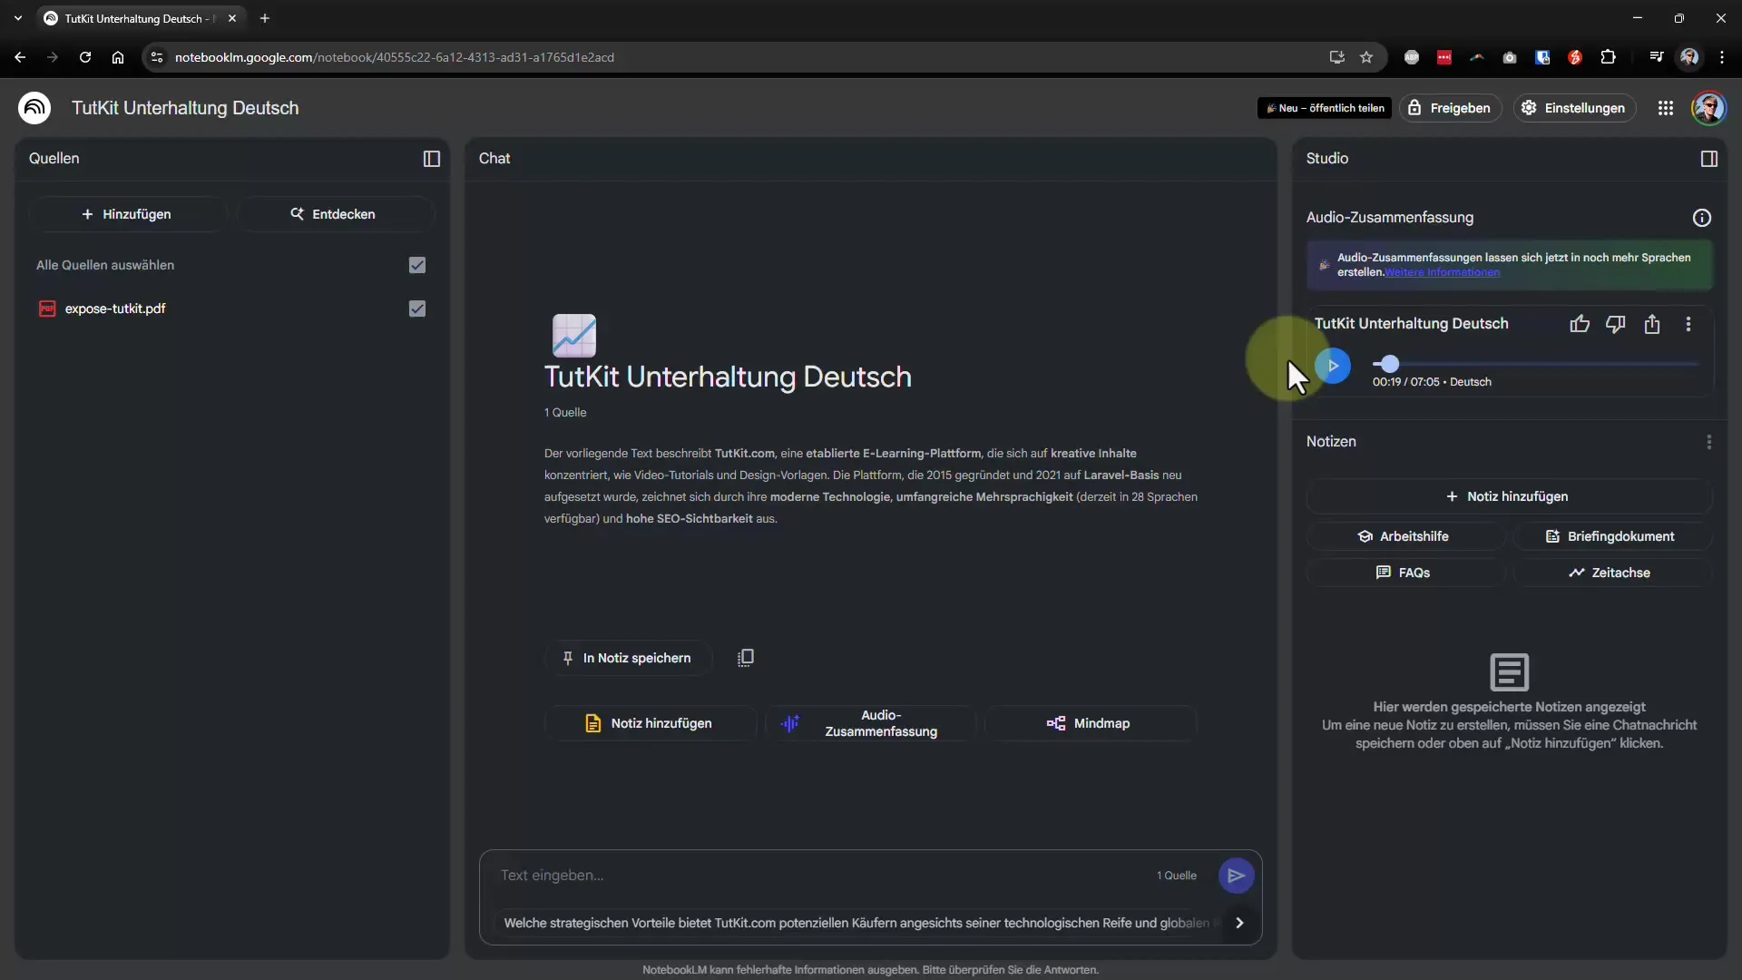The image size is (1742, 980).
Task: Open the Mindmap button
Action: point(1090,723)
